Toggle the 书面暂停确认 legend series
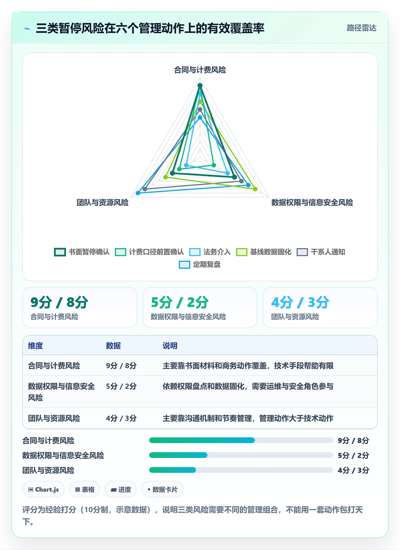The image size is (400, 550). point(82,252)
